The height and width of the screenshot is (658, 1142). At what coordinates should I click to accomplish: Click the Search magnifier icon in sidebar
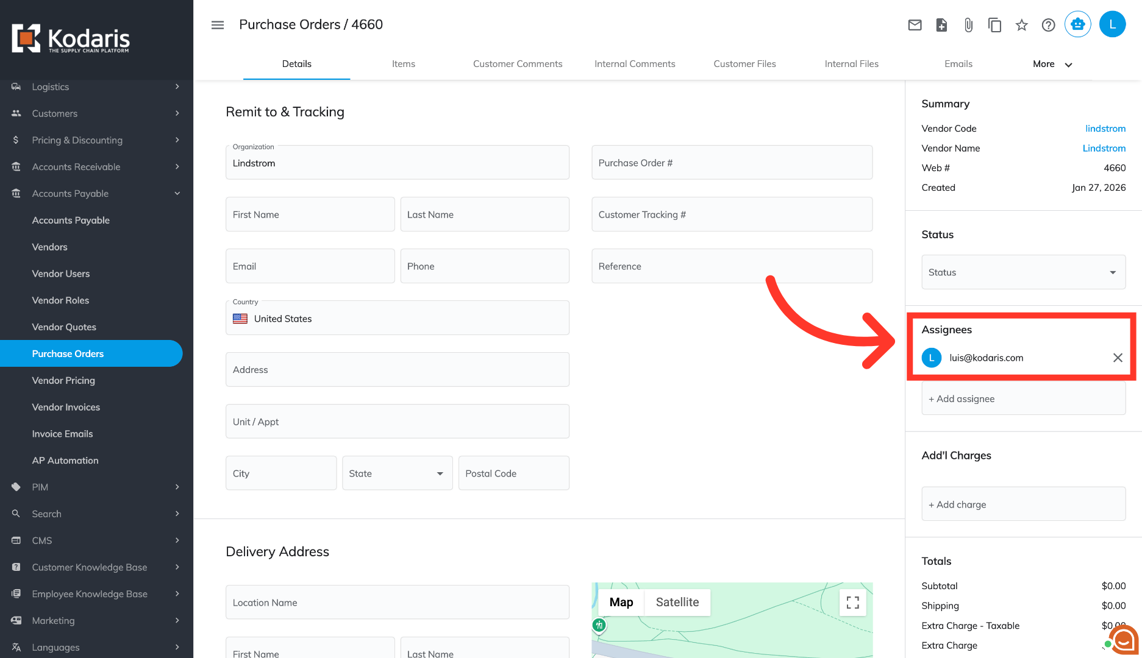pyautogui.click(x=16, y=514)
